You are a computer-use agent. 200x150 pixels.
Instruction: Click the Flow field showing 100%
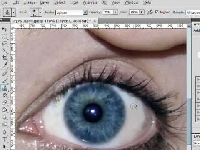(x=134, y=12)
